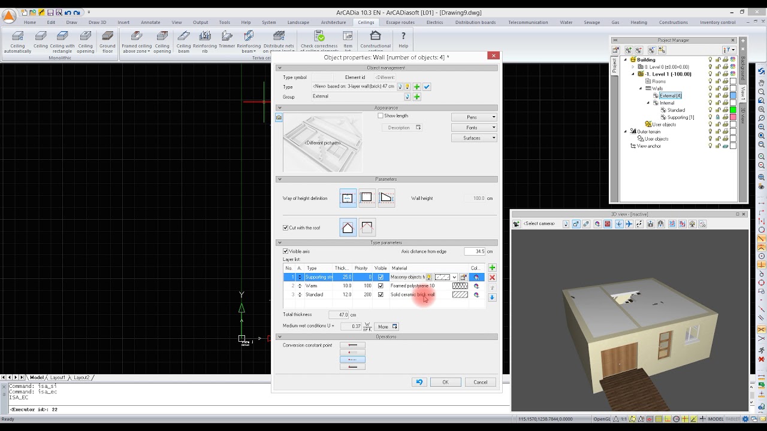This screenshot has width=767, height=431.
Task: Click OK in Object properties dialog
Action: tap(445, 382)
